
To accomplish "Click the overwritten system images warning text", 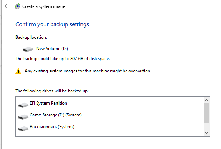I will coord(88,71).
